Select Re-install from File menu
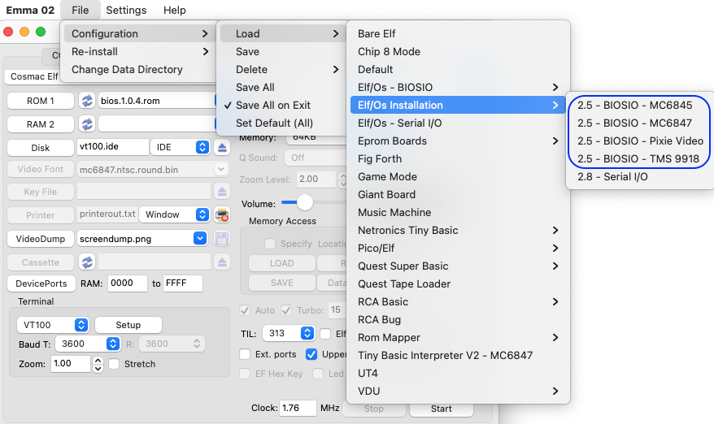Screen dimensions: 714x424 [138, 51]
